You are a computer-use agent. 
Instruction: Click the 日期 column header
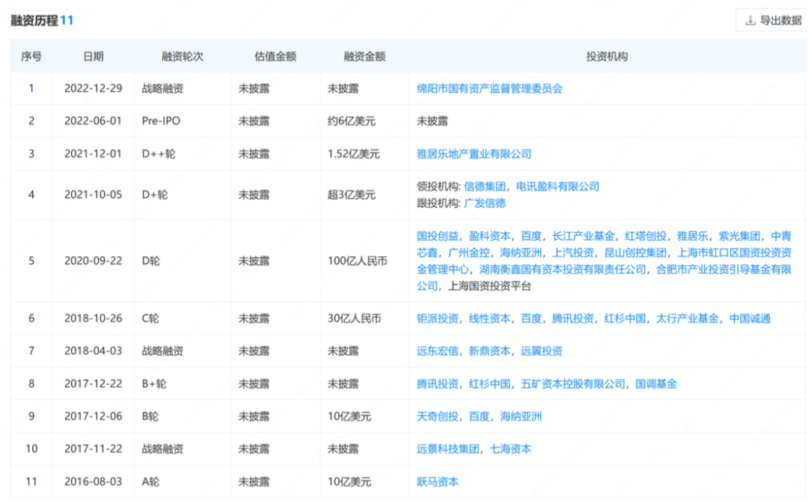(94, 56)
